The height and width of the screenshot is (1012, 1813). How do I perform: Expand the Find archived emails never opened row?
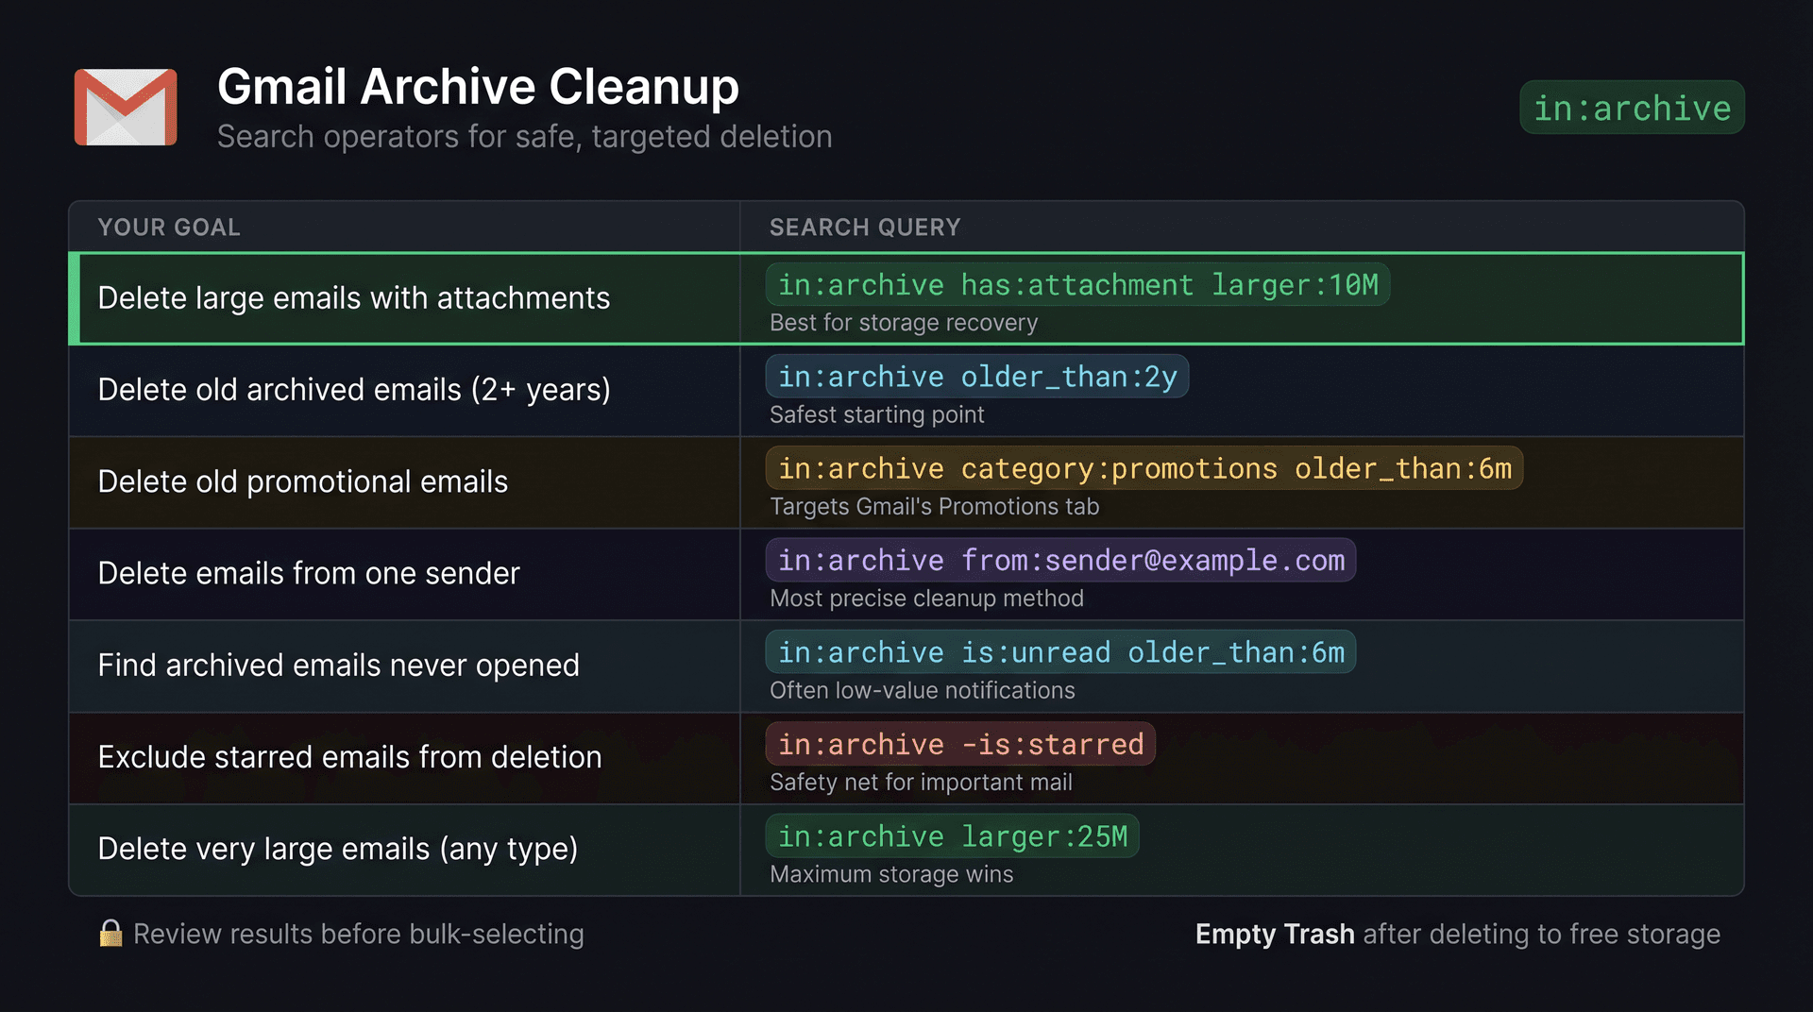click(337, 666)
